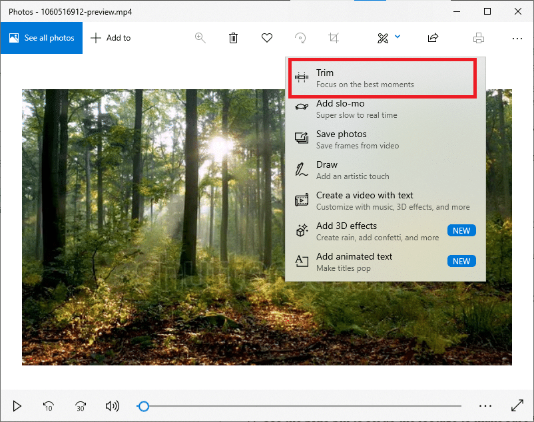Collapse the Edit & Create dropdown arrow
Screen dimensions: 534x422
click(398, 37)
